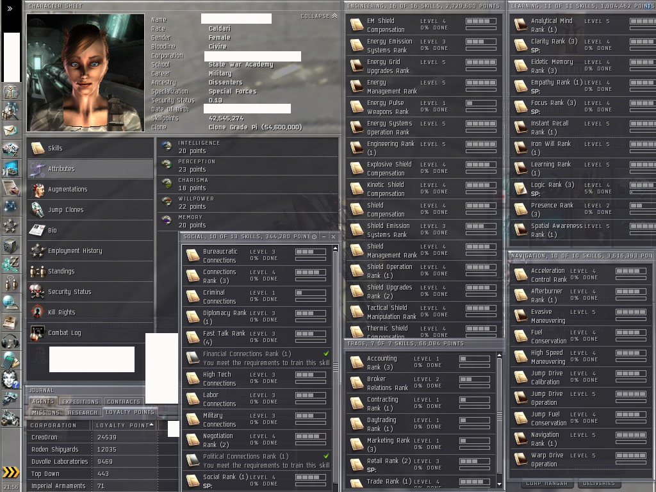Click the Corp Hangar button
Viewport: 656px width, 492px height.
tap(546, 483)
